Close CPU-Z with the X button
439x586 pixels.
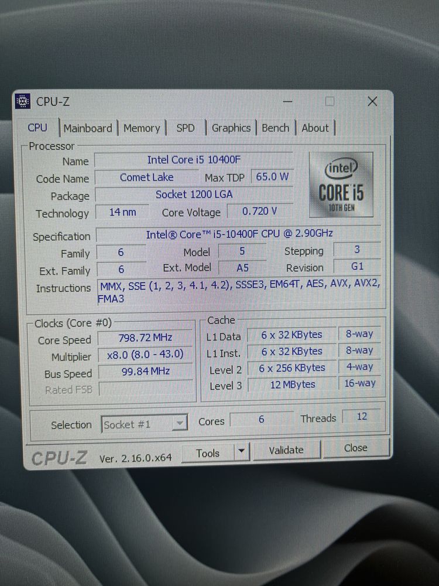(372, 101)
